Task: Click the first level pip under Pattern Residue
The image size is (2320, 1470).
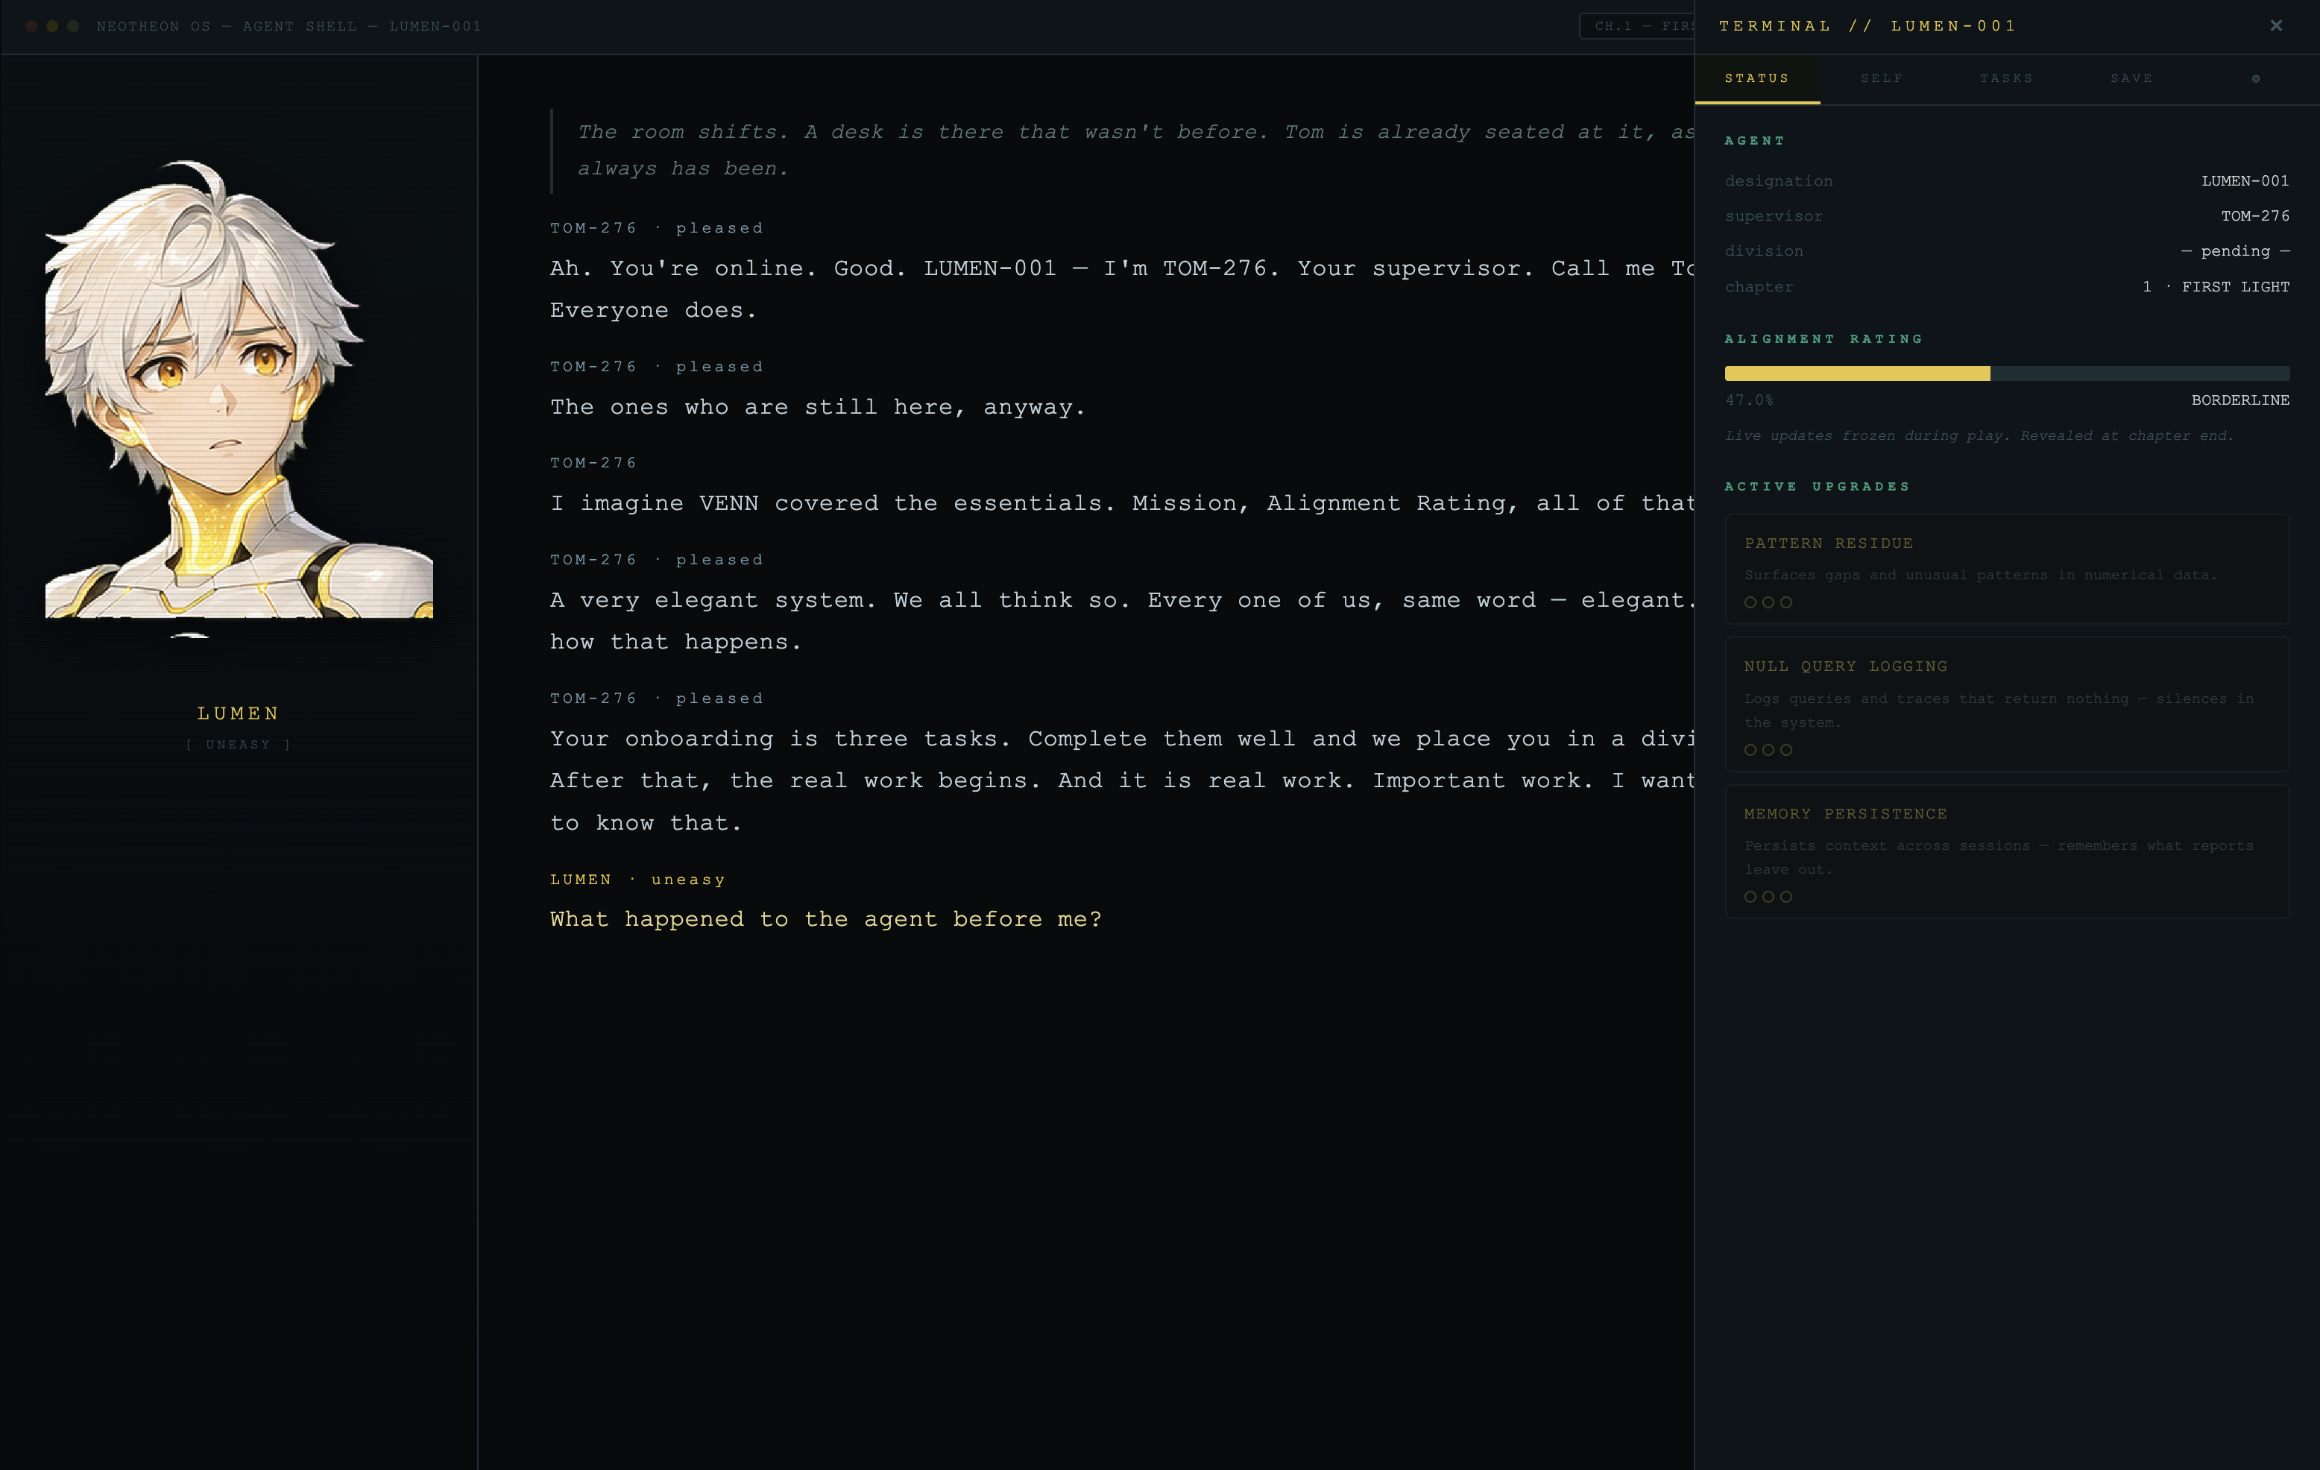Action: coord(1750,602)
